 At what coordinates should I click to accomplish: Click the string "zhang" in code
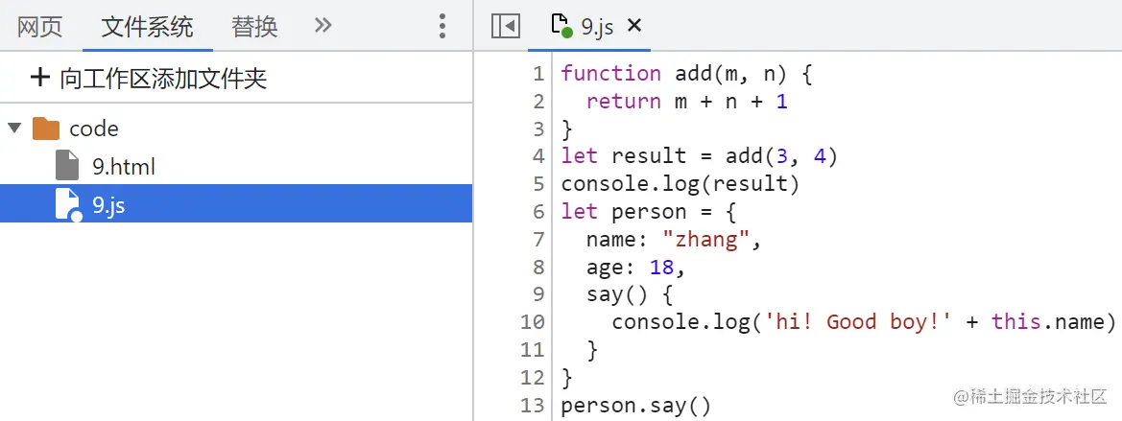click(704, 240)
